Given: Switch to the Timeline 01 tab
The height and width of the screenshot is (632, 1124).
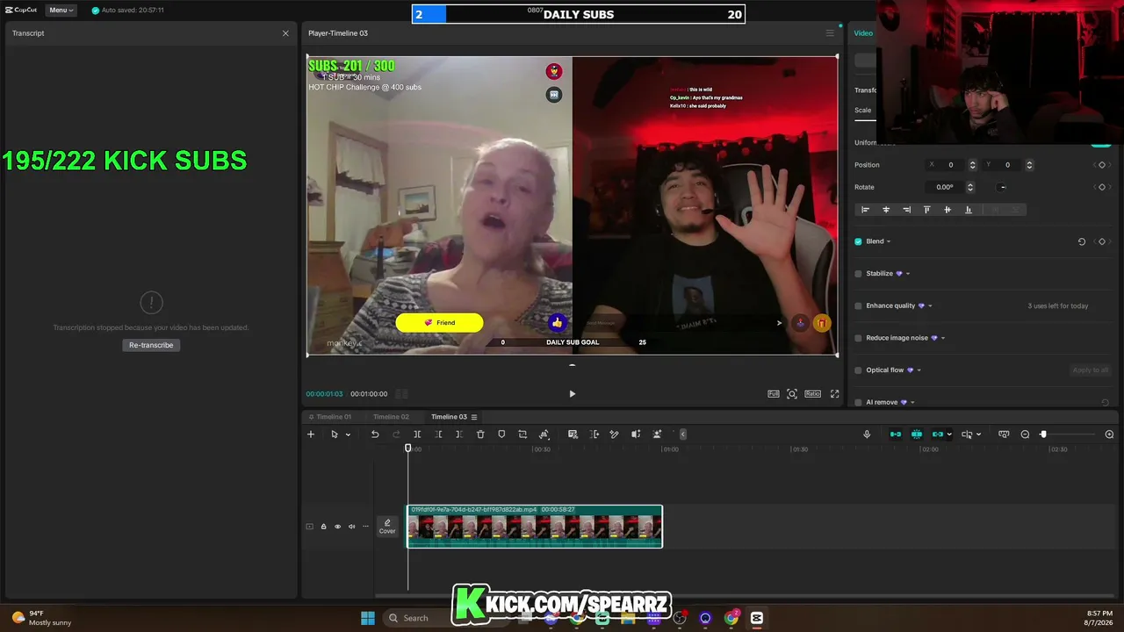Looking at the screenshot, I should (330, 417).
